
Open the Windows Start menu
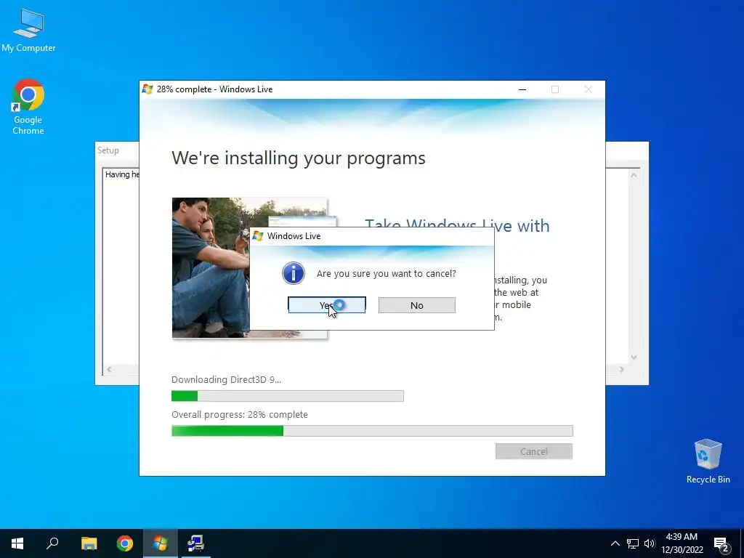17,543
